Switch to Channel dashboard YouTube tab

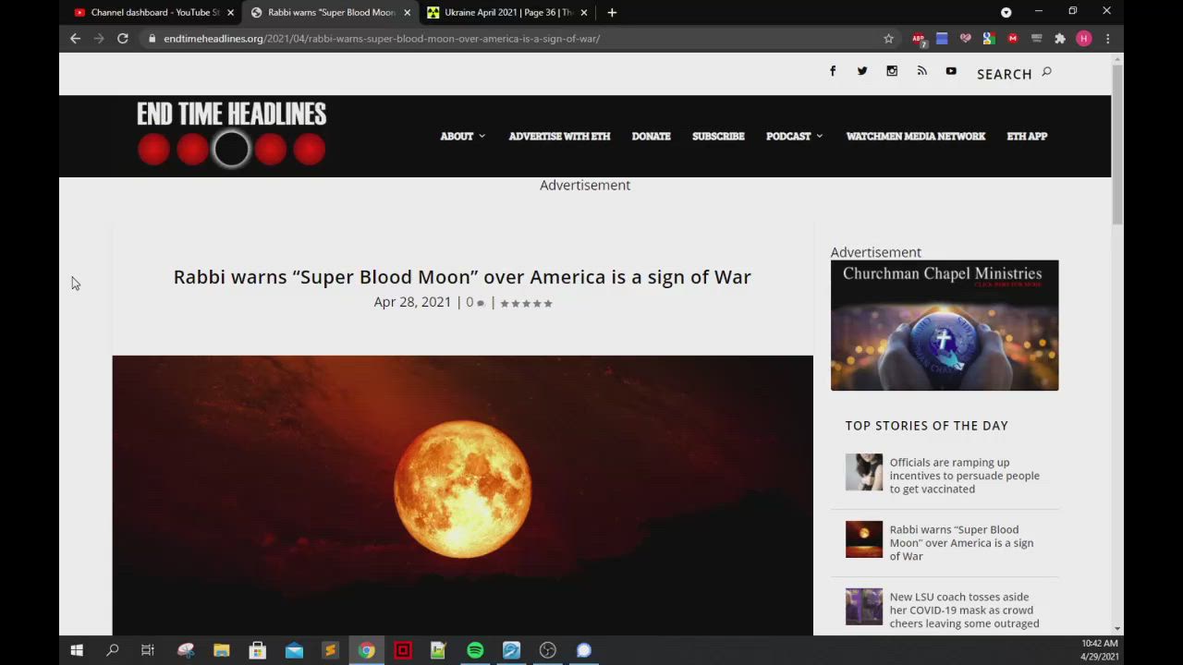tap(154, 13)
